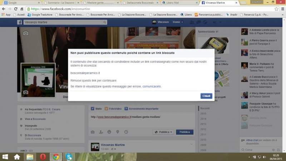Viewport: 286px width, 161px height.
Task: Select the Foto/Video composer tab
Action: click(113, 109)
